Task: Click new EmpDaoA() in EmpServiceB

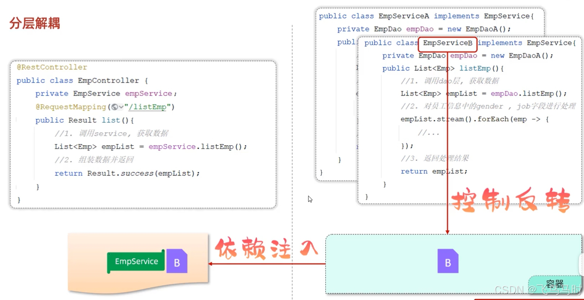Action: click(x=521, y=56)
